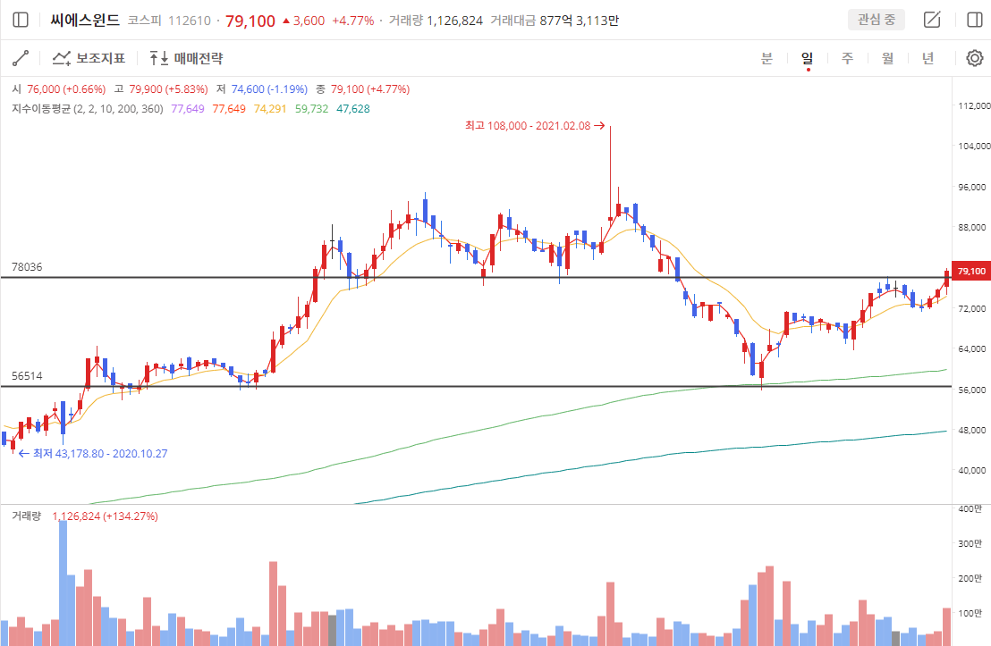Click the 관심 중 watchlist button
991x646 pixels.
876,20
